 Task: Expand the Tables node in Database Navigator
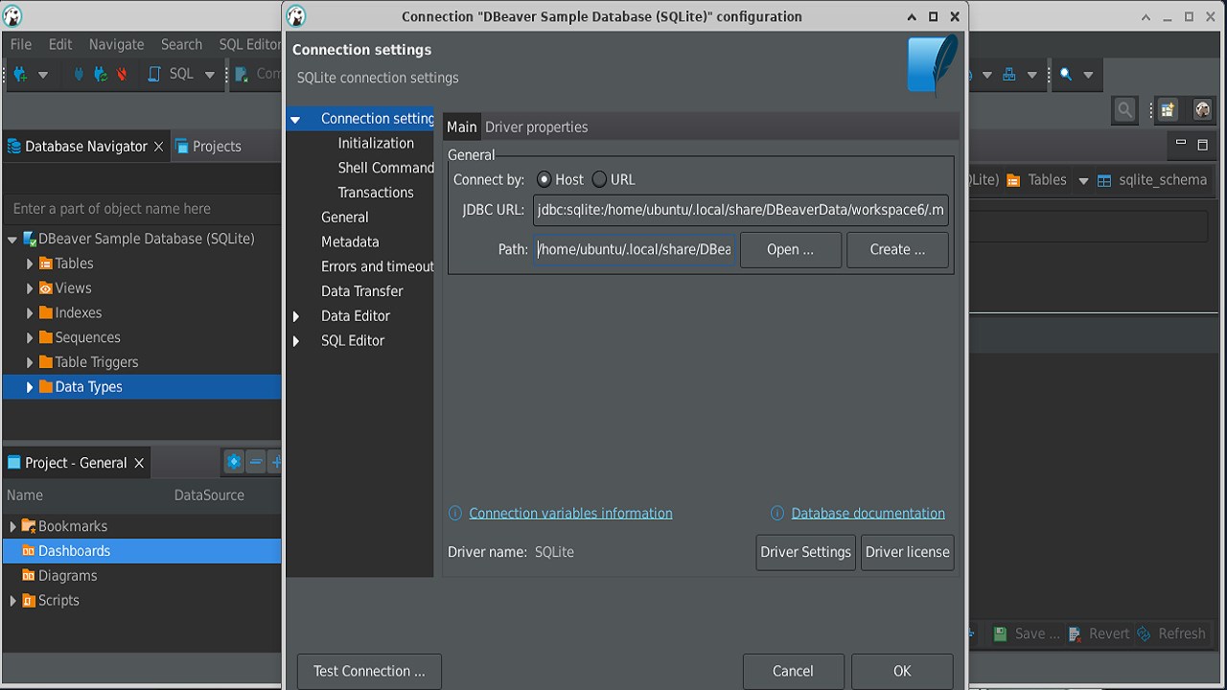[30, 264]
